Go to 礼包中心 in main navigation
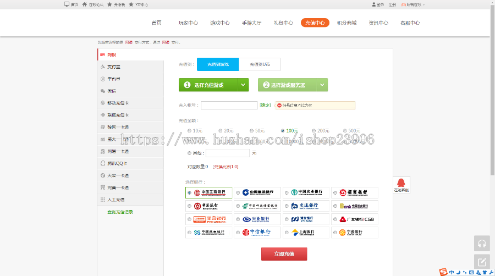 coord(283,23)
